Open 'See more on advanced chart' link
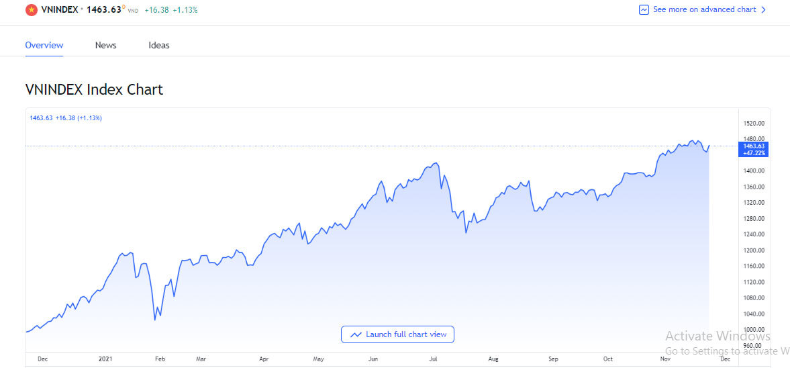 (704, 10)
